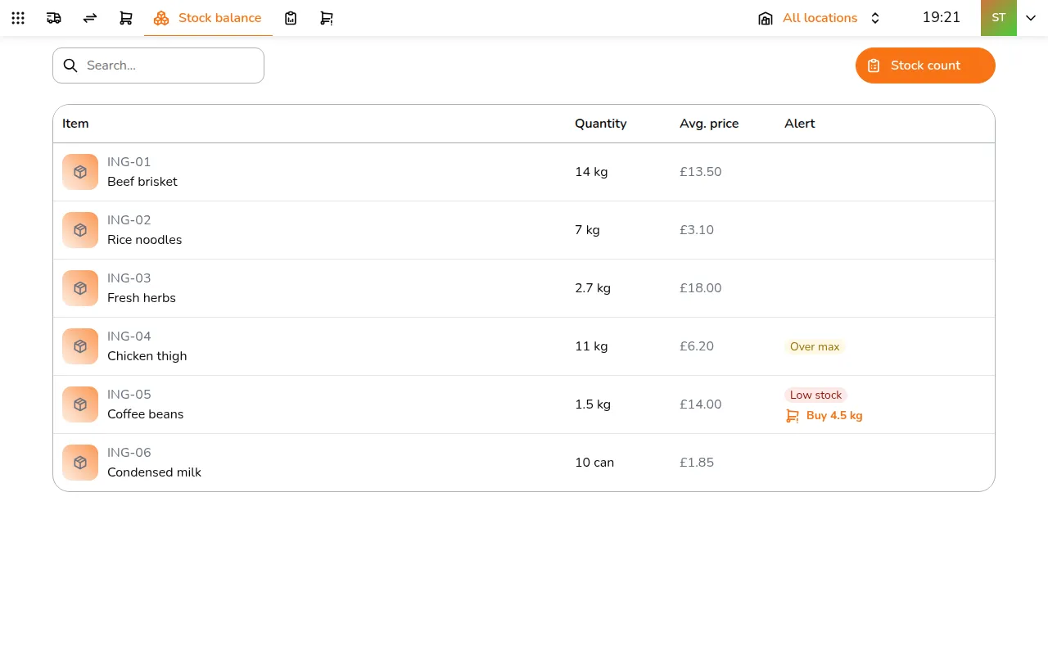Click the ING-01 item code

click(x=129, y=162)
